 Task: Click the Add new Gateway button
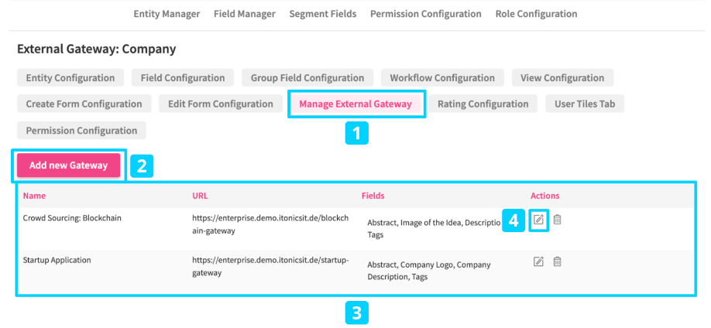[68, 166]
